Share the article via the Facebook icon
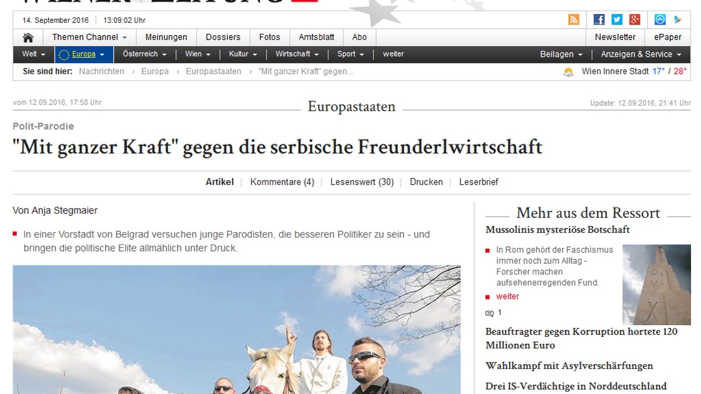The image size is (701, 394). [x=599, y=19]
